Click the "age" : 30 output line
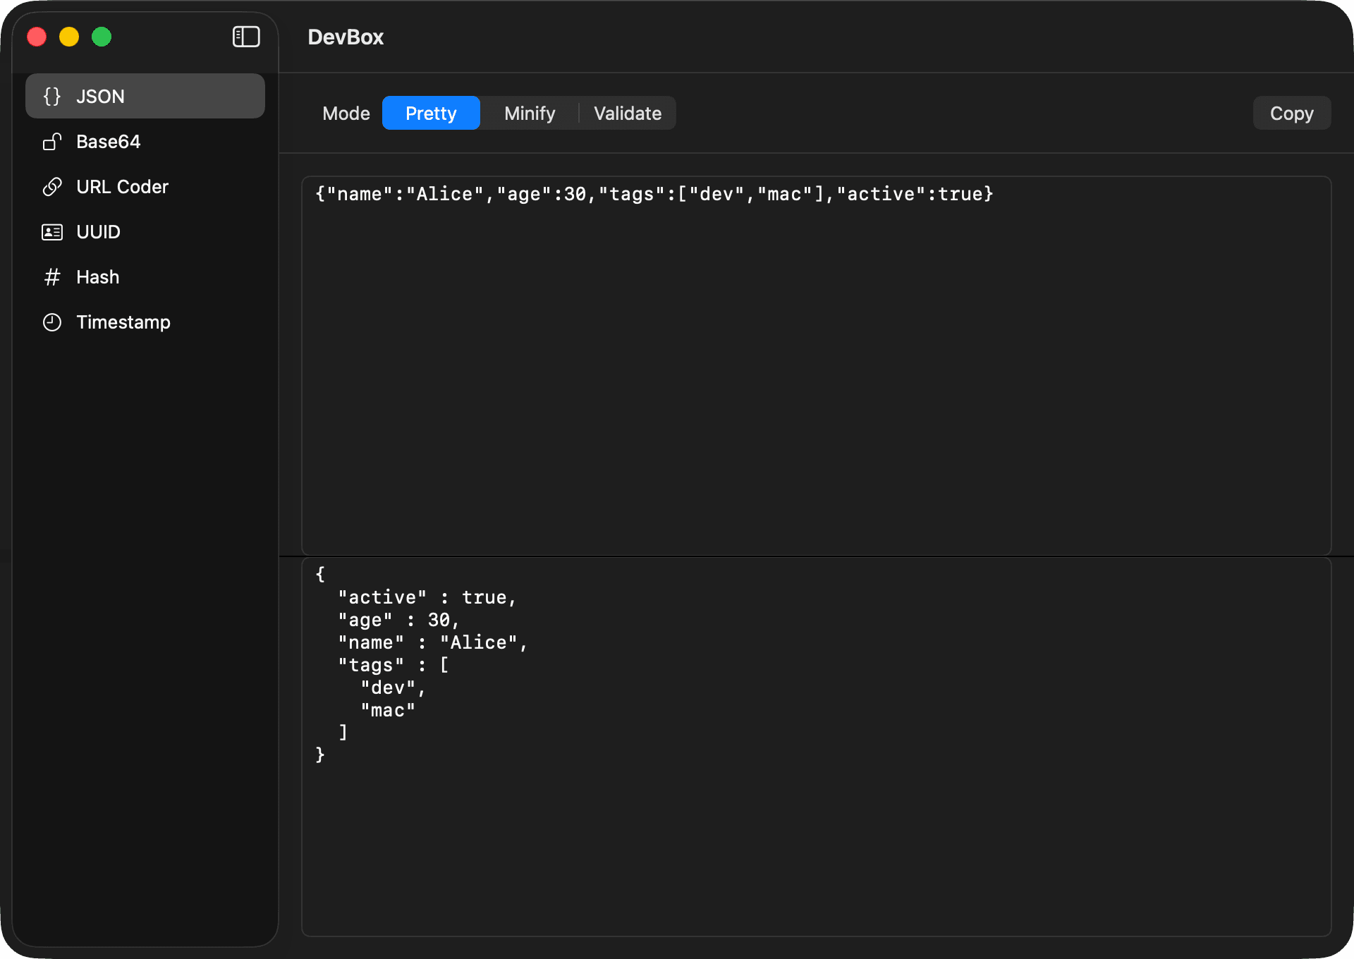The width and height of the screenshot is (1354, 959). pyautogui.click(x=398, y=620)
